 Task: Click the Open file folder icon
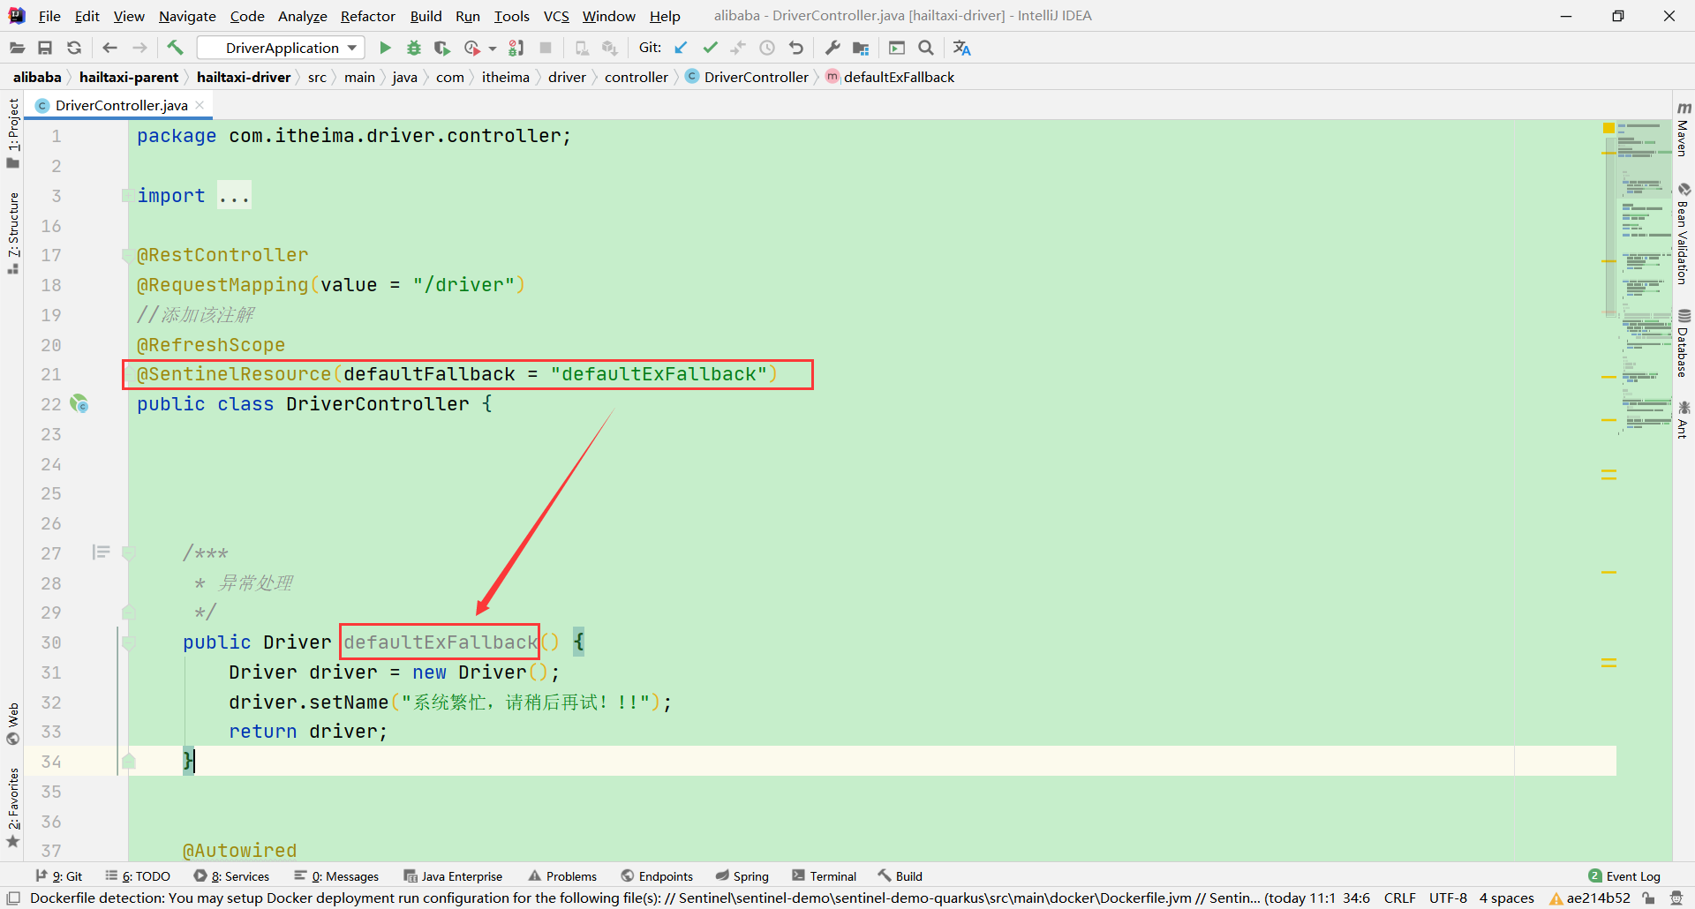pos(17,48)
